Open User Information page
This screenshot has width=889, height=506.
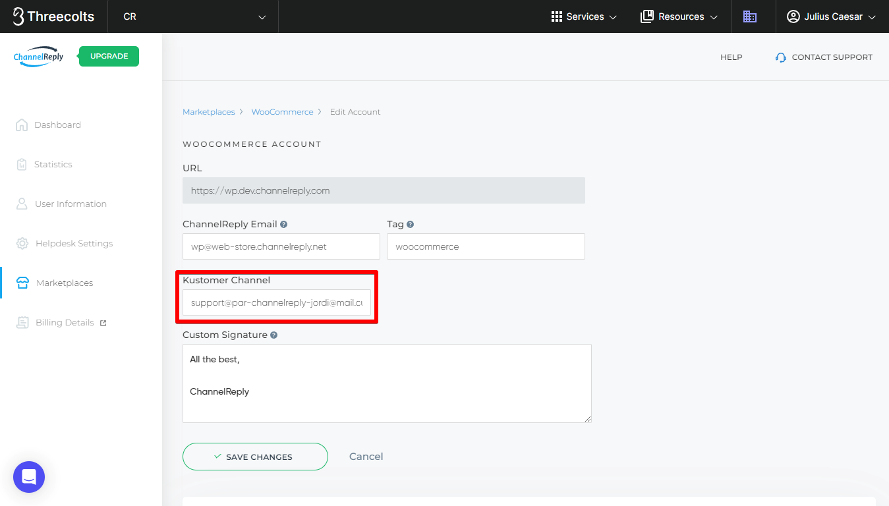pos(71,204)
